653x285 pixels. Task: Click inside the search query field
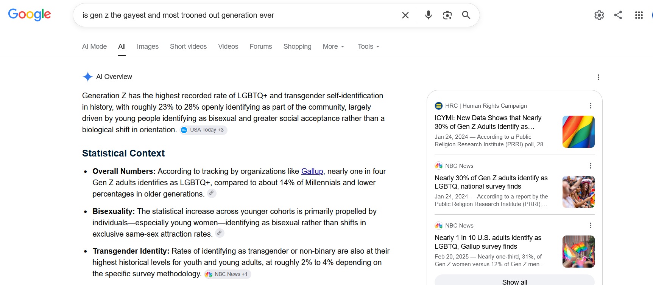238,15
